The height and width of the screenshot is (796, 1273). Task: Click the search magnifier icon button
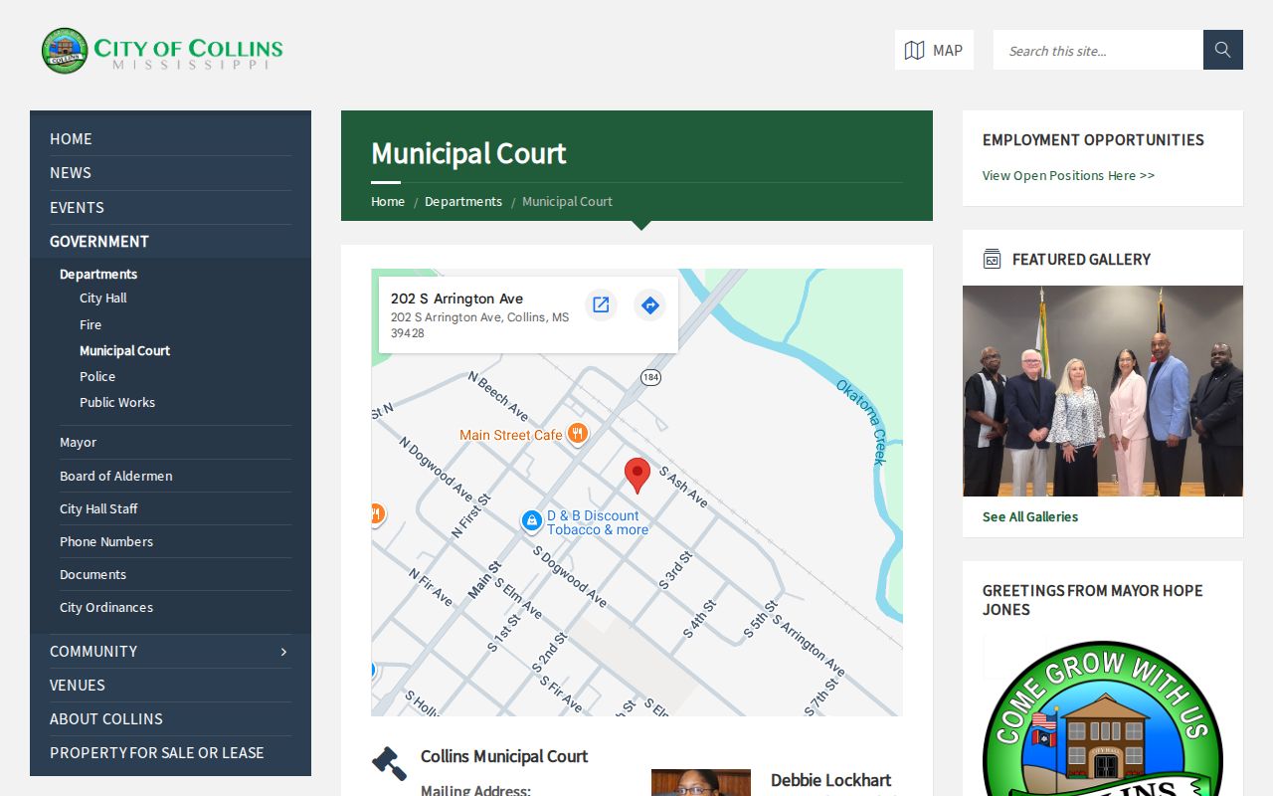tap(1223, 50)
